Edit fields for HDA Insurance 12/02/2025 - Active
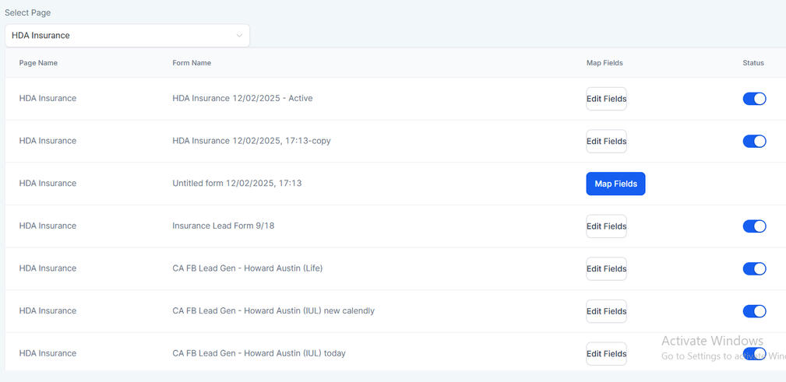This screenshot has width=786, height=382. [x=606, y=99]
